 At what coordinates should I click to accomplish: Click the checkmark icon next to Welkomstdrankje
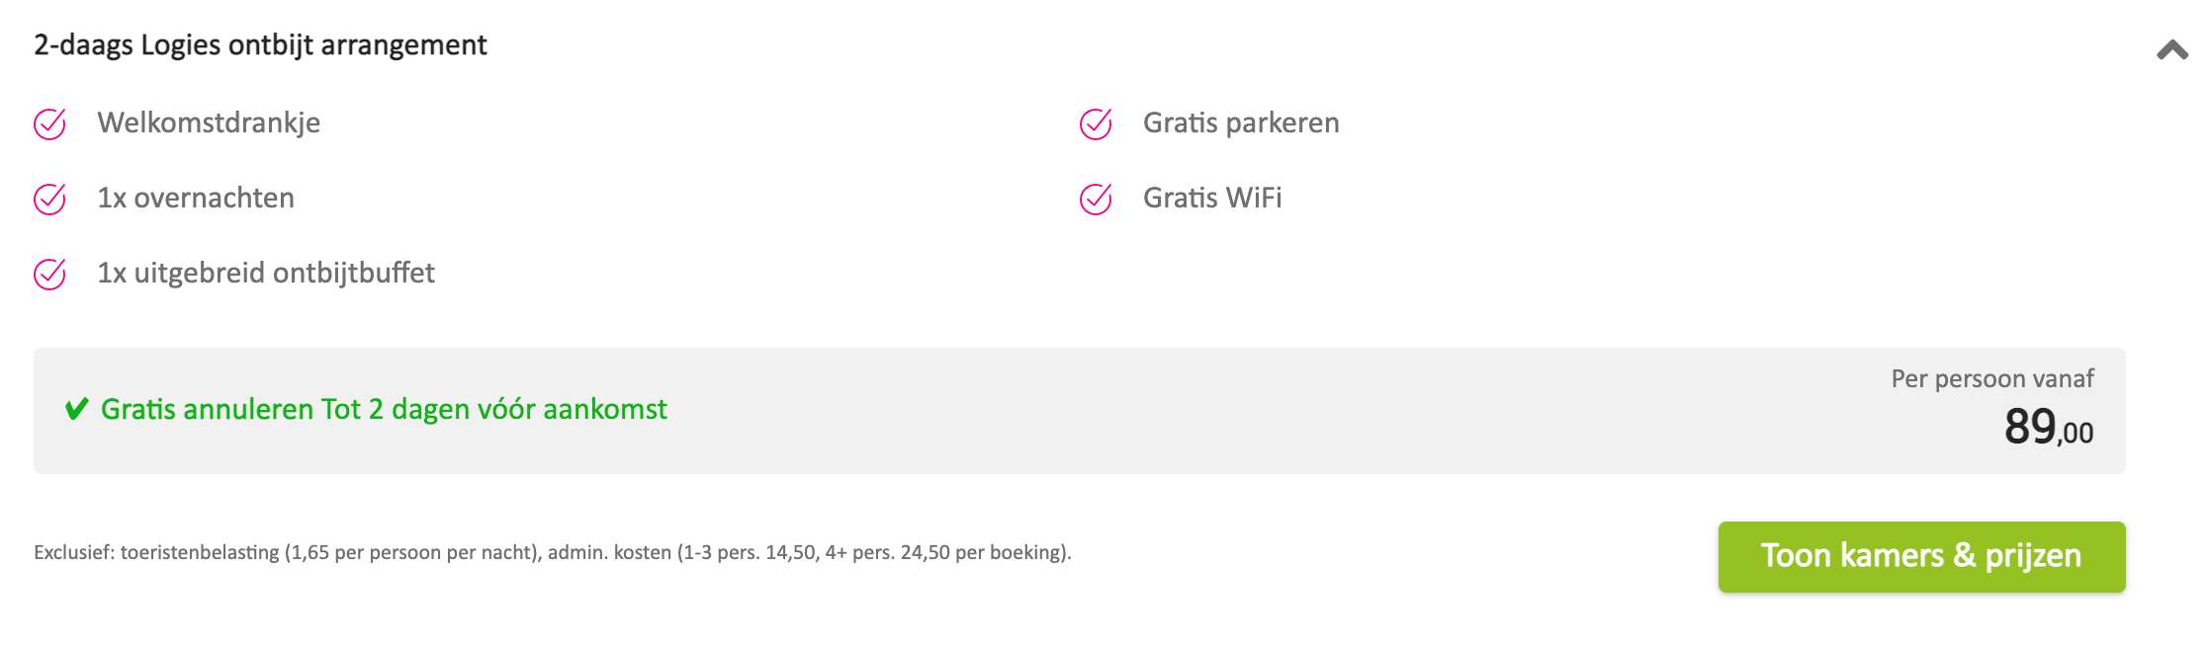[50, 123]
